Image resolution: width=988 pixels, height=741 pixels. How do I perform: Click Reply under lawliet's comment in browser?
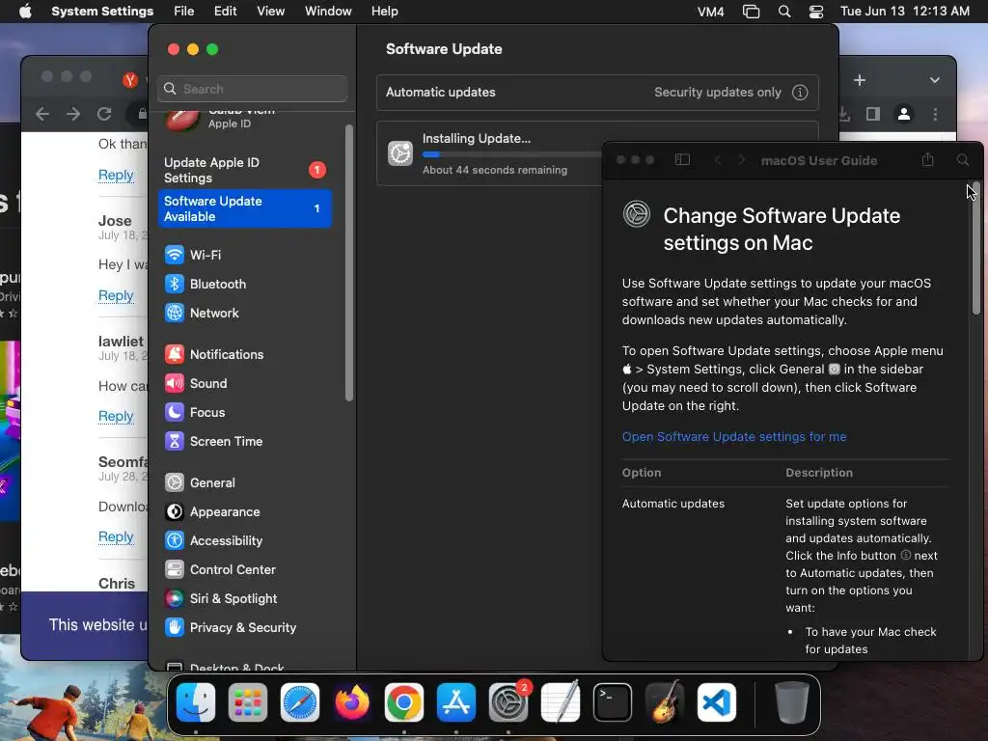point(116,416)
